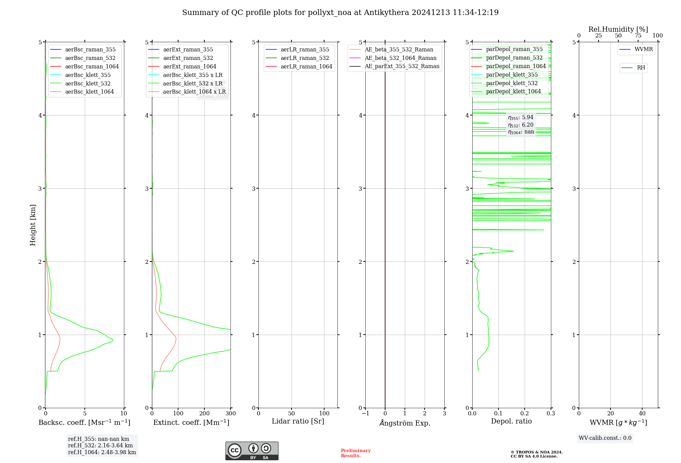This screenshot has height=463, width=681.
Task: Select legend entry AE_beta_532_1064_Raman
Action: click(393, 58)
